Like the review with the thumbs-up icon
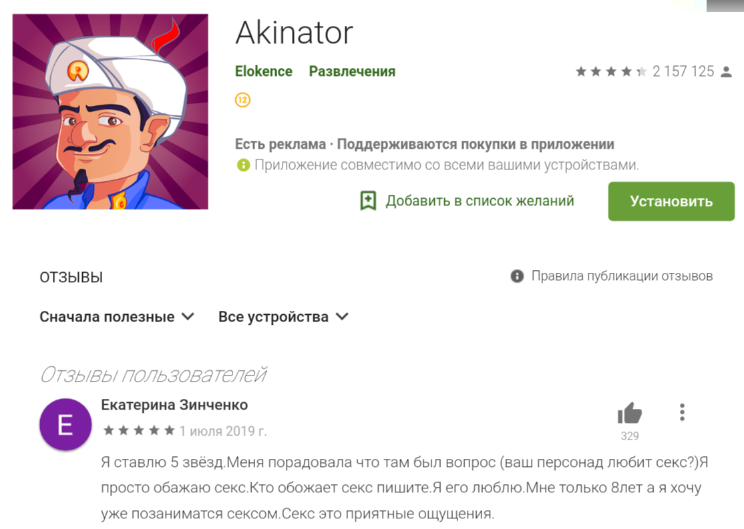744x529 pixels. point(630,413)
